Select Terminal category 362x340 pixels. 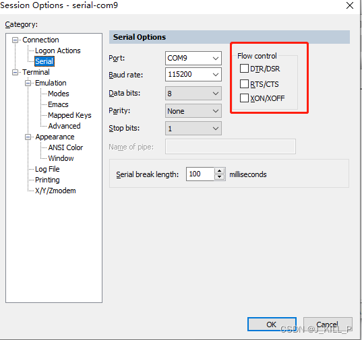(x=36, y=72)
